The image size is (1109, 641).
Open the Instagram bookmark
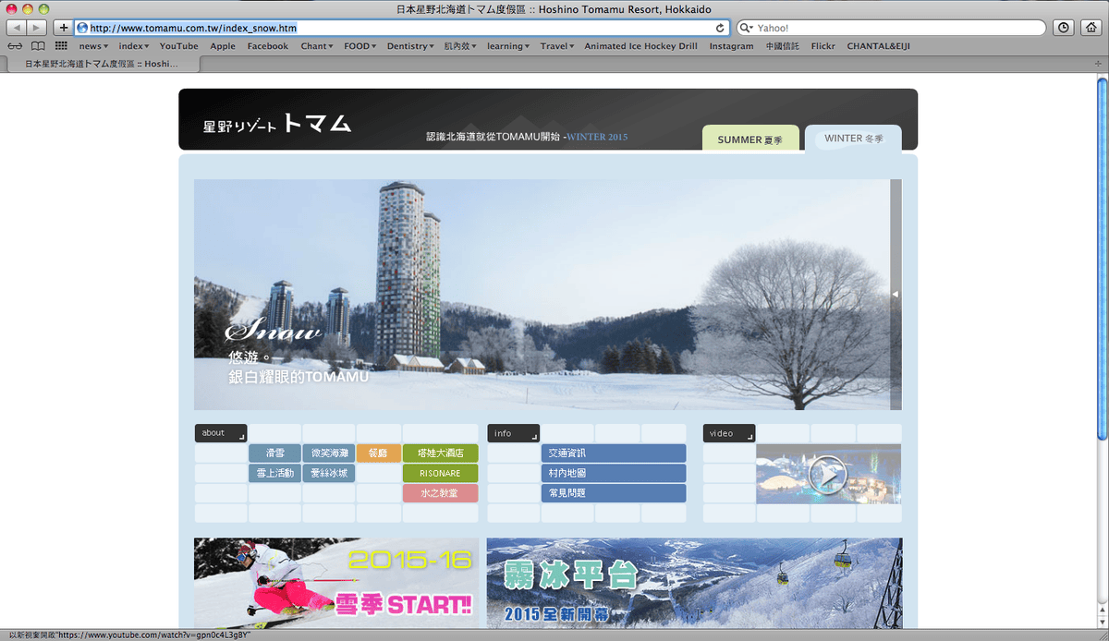point(731,45)
